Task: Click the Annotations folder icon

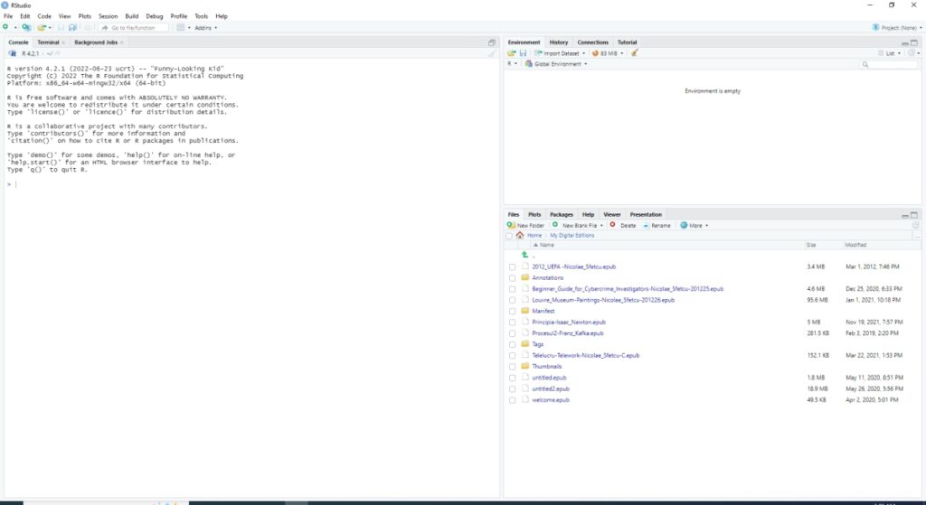Action: [x=525, y=277]
